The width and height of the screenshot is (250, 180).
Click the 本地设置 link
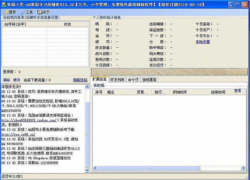203,42
